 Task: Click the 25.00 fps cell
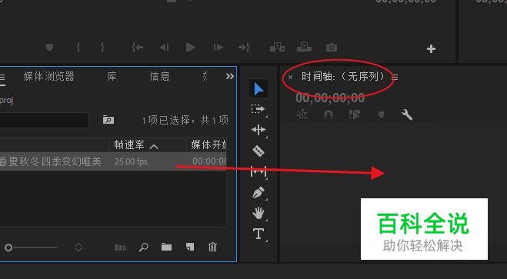pyautogui.click(x=131, y=161)
